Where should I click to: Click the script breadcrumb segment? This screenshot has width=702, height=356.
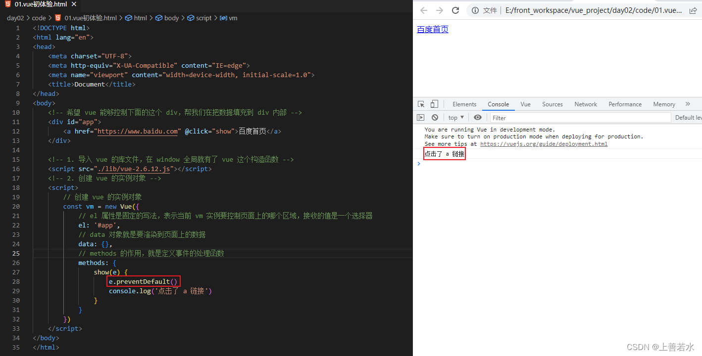tap(203, 18)
